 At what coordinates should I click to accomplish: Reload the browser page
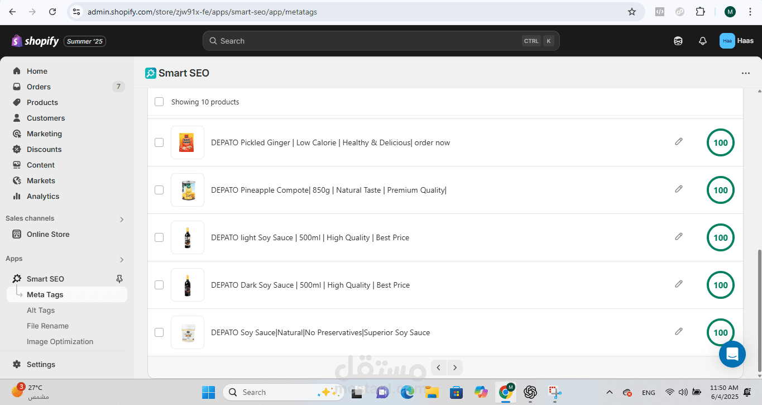point(52,12)
